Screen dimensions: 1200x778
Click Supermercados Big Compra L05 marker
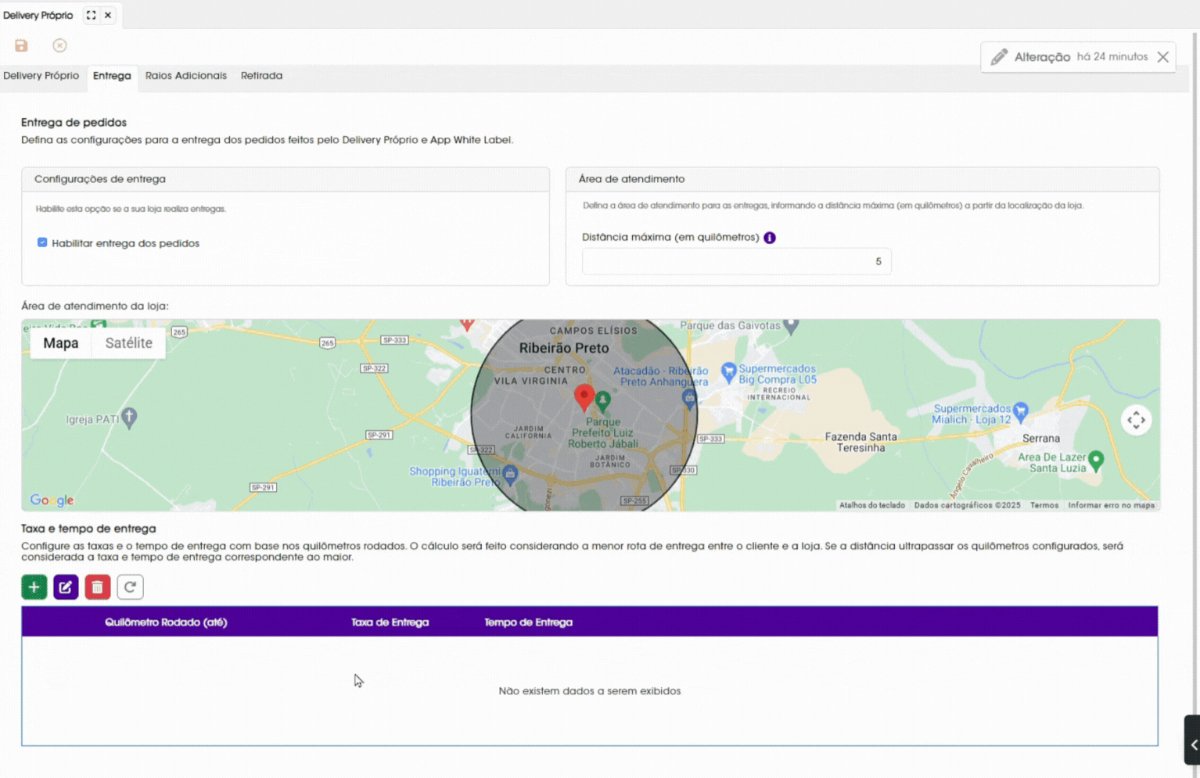tap(728, 372)
